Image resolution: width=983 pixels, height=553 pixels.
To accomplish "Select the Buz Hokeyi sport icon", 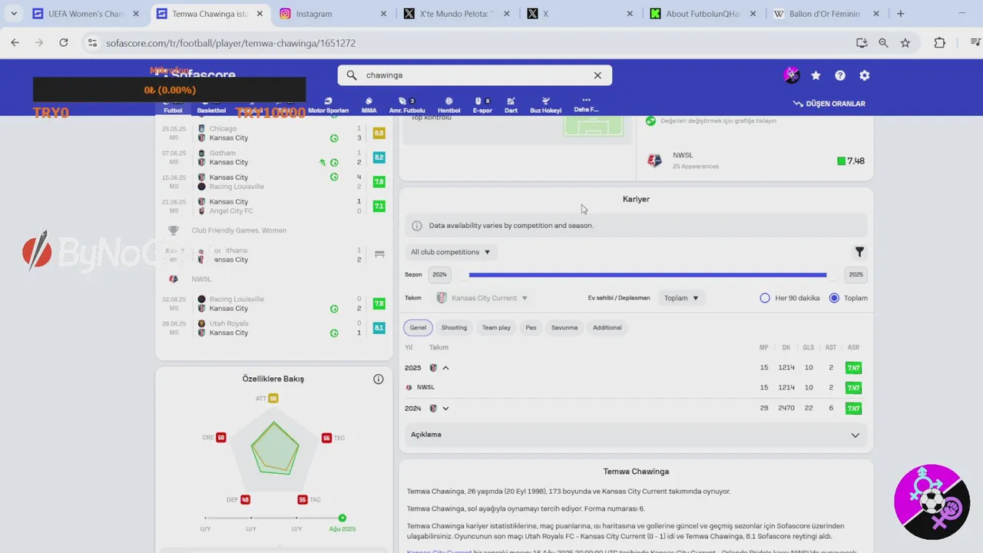I will pyautogui.click(x=546, y=105).
